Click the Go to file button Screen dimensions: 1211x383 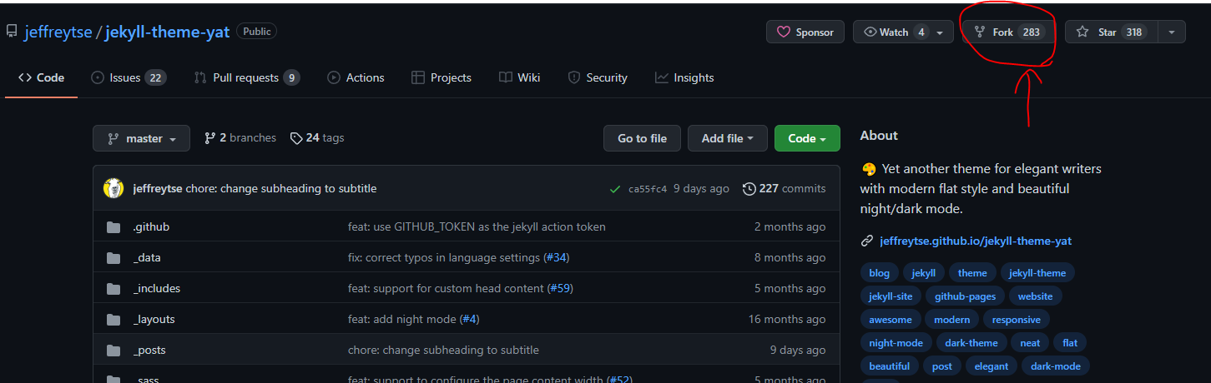tap(642, 138)
